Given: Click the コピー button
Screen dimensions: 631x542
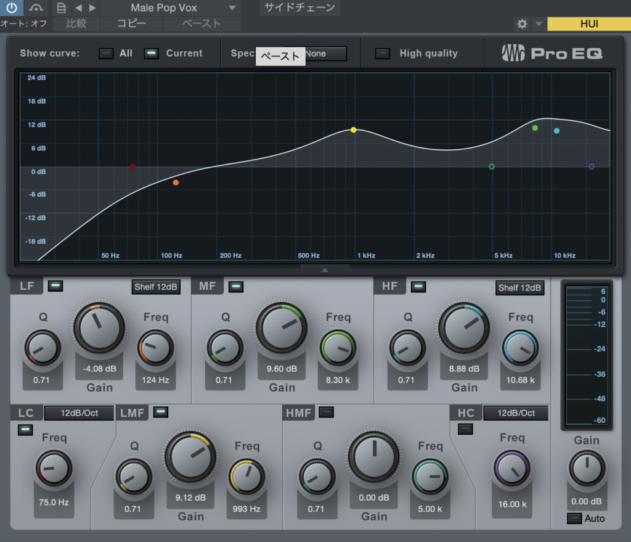Looking at the screenshot, I should 132,24.
